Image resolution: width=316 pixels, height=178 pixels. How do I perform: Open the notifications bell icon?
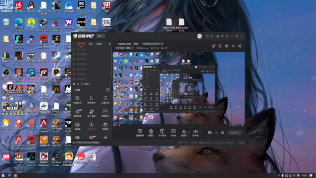pos(233,46)
